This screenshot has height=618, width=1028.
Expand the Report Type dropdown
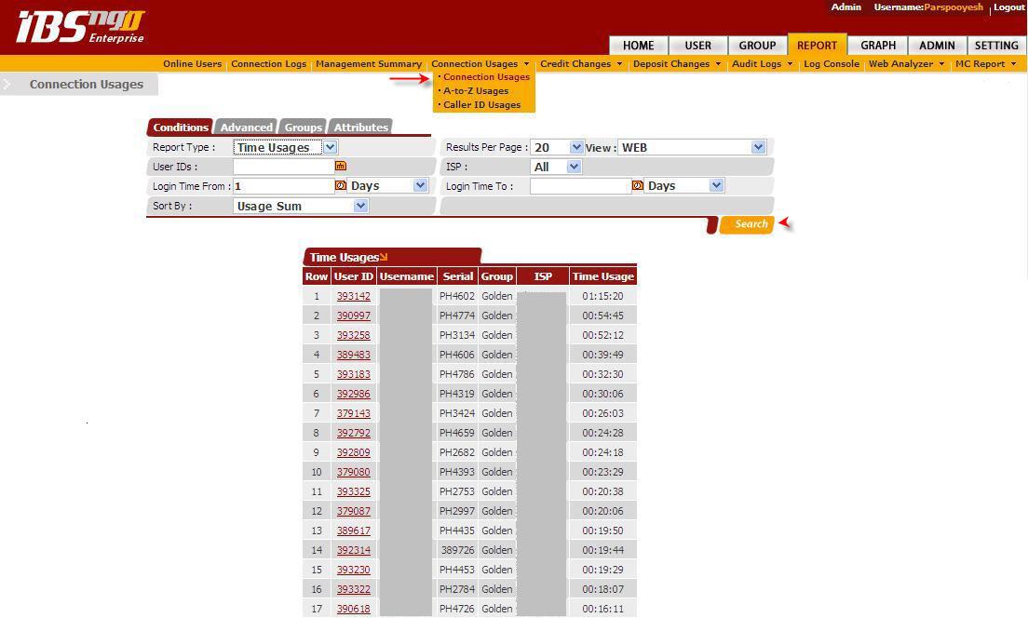285,147
